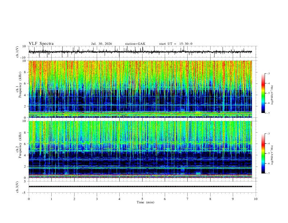Click the ch.1(V) axis label
Viewport: 288px width, 223px height.
point(17,52)
